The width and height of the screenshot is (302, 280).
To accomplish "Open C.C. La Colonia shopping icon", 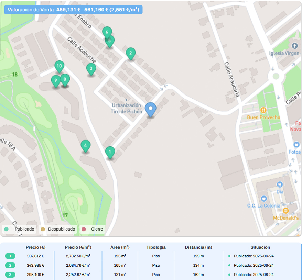I will click(x=263, y=199).
